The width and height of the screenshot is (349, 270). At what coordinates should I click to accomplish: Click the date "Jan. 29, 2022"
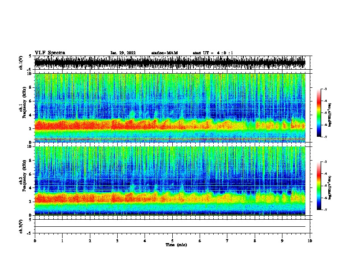coord(123,53)
